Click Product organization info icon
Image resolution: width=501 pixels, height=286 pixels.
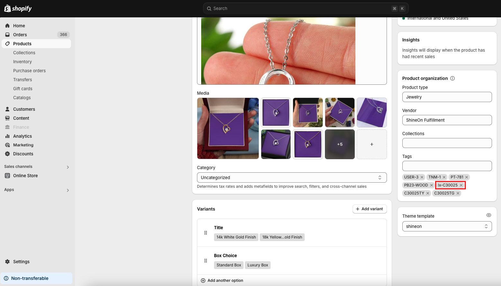coord(452,78)
